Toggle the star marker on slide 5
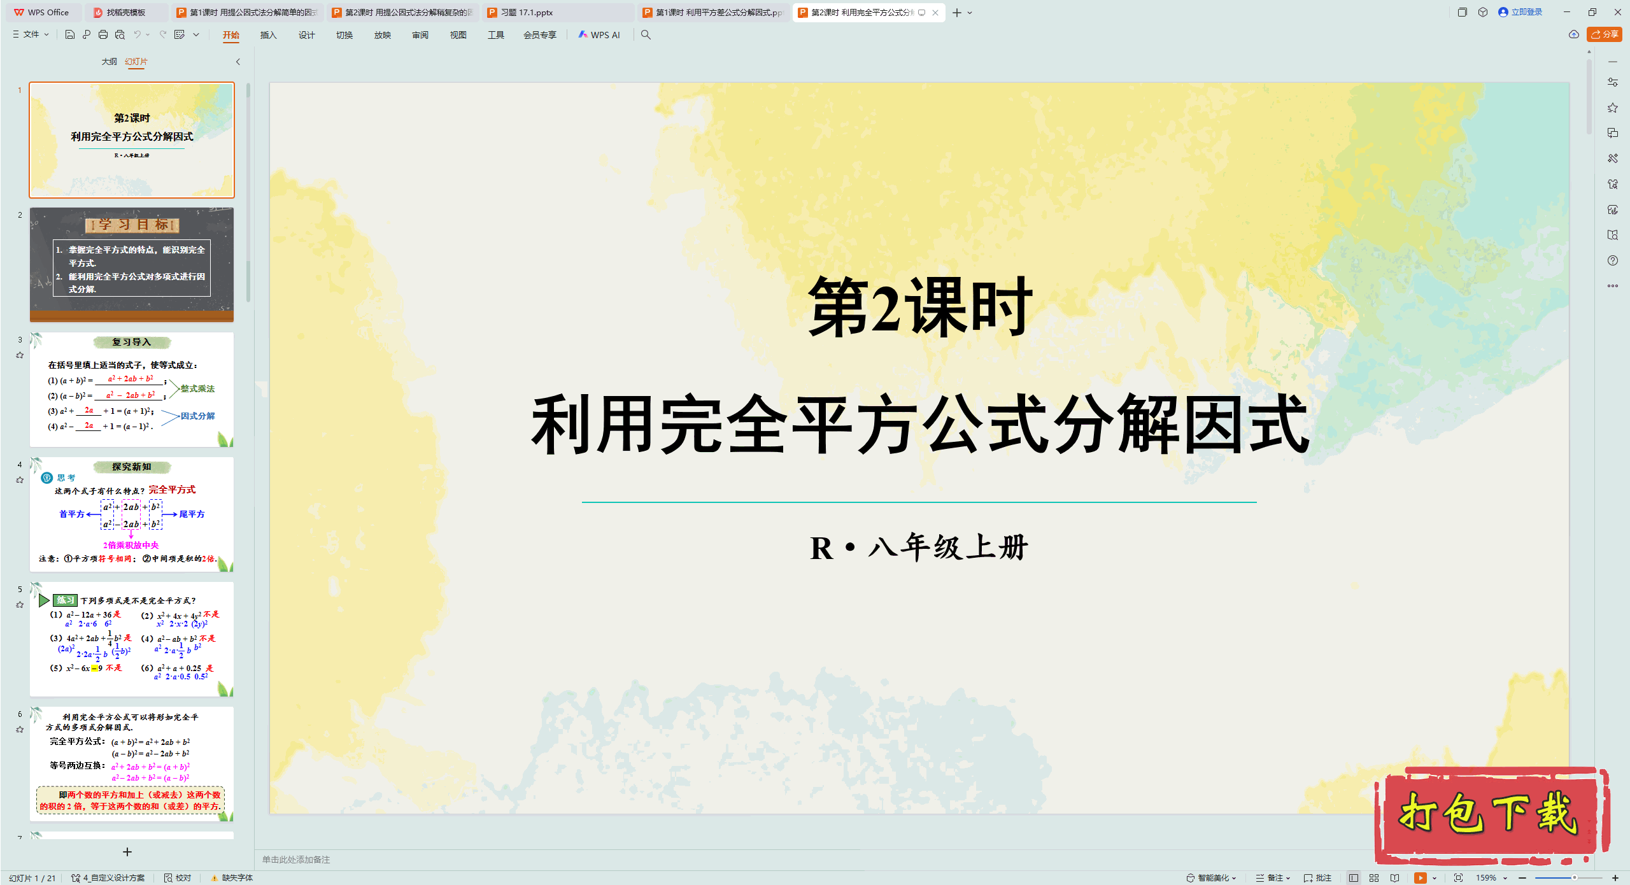 [20, 605]
